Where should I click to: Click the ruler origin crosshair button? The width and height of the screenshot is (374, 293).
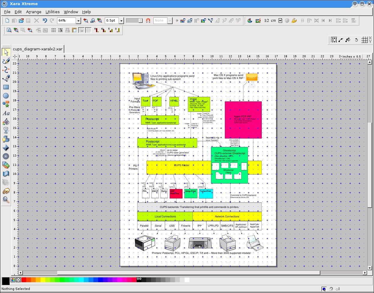15,56
